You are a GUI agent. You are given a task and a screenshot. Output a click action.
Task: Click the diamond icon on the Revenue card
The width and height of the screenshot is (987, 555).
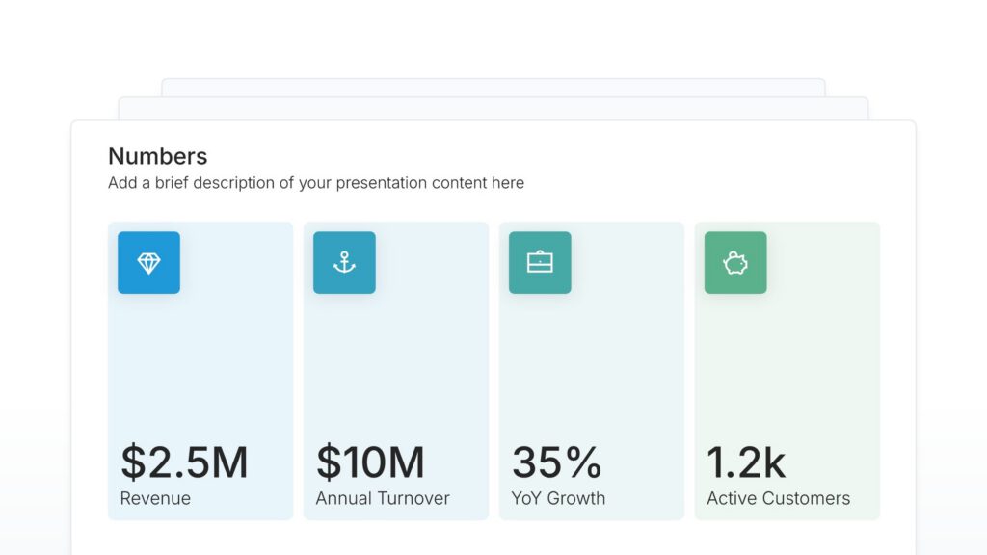[148, 263]
